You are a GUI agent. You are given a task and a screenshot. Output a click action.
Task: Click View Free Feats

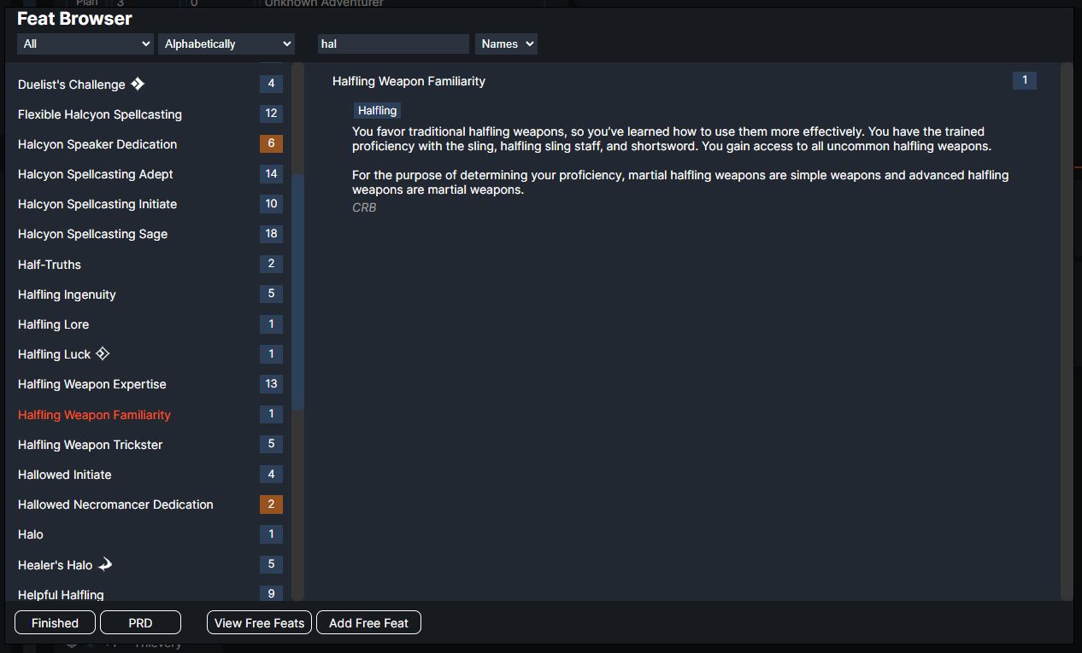pos(259,623)
